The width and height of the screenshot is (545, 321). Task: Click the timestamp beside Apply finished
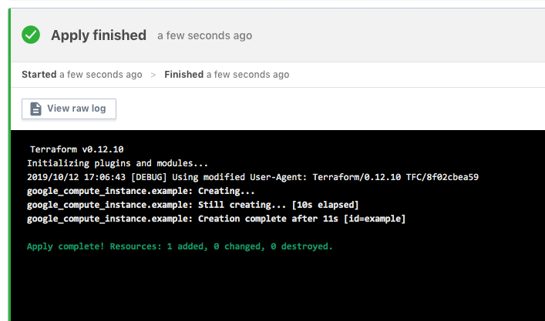point(204,35)
